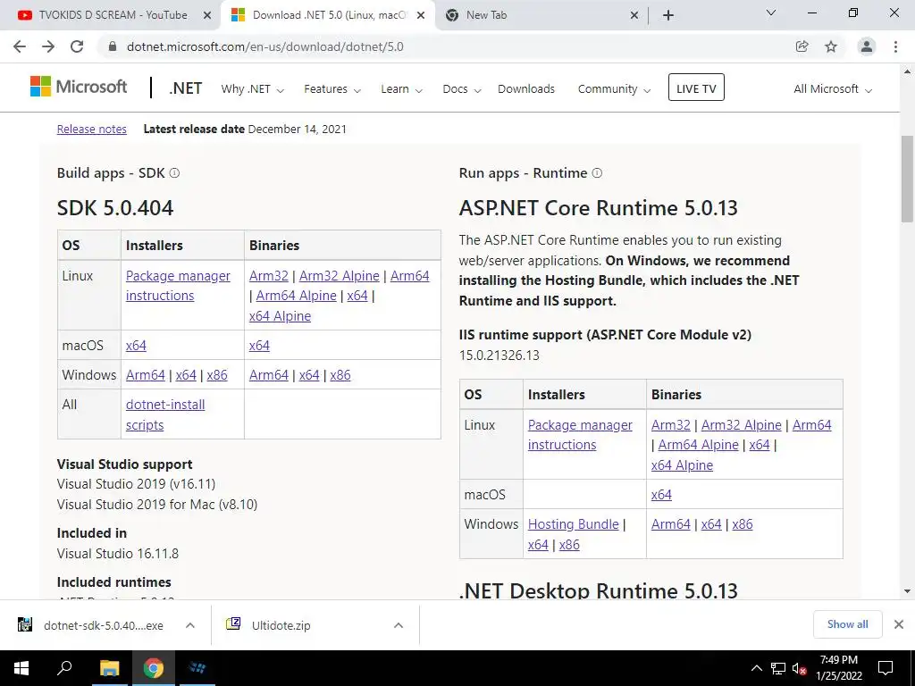
Task: Download SDK Windows x64 installer
Action: click(x=186, y=375)
